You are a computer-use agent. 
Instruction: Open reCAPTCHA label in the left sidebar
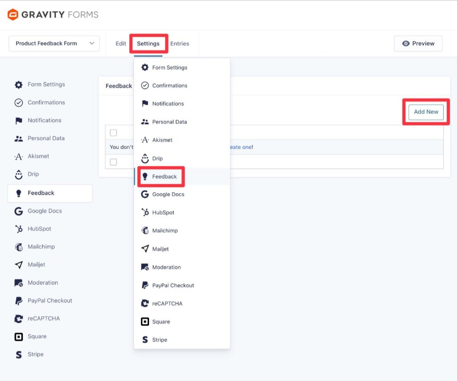tap(44, 319)
